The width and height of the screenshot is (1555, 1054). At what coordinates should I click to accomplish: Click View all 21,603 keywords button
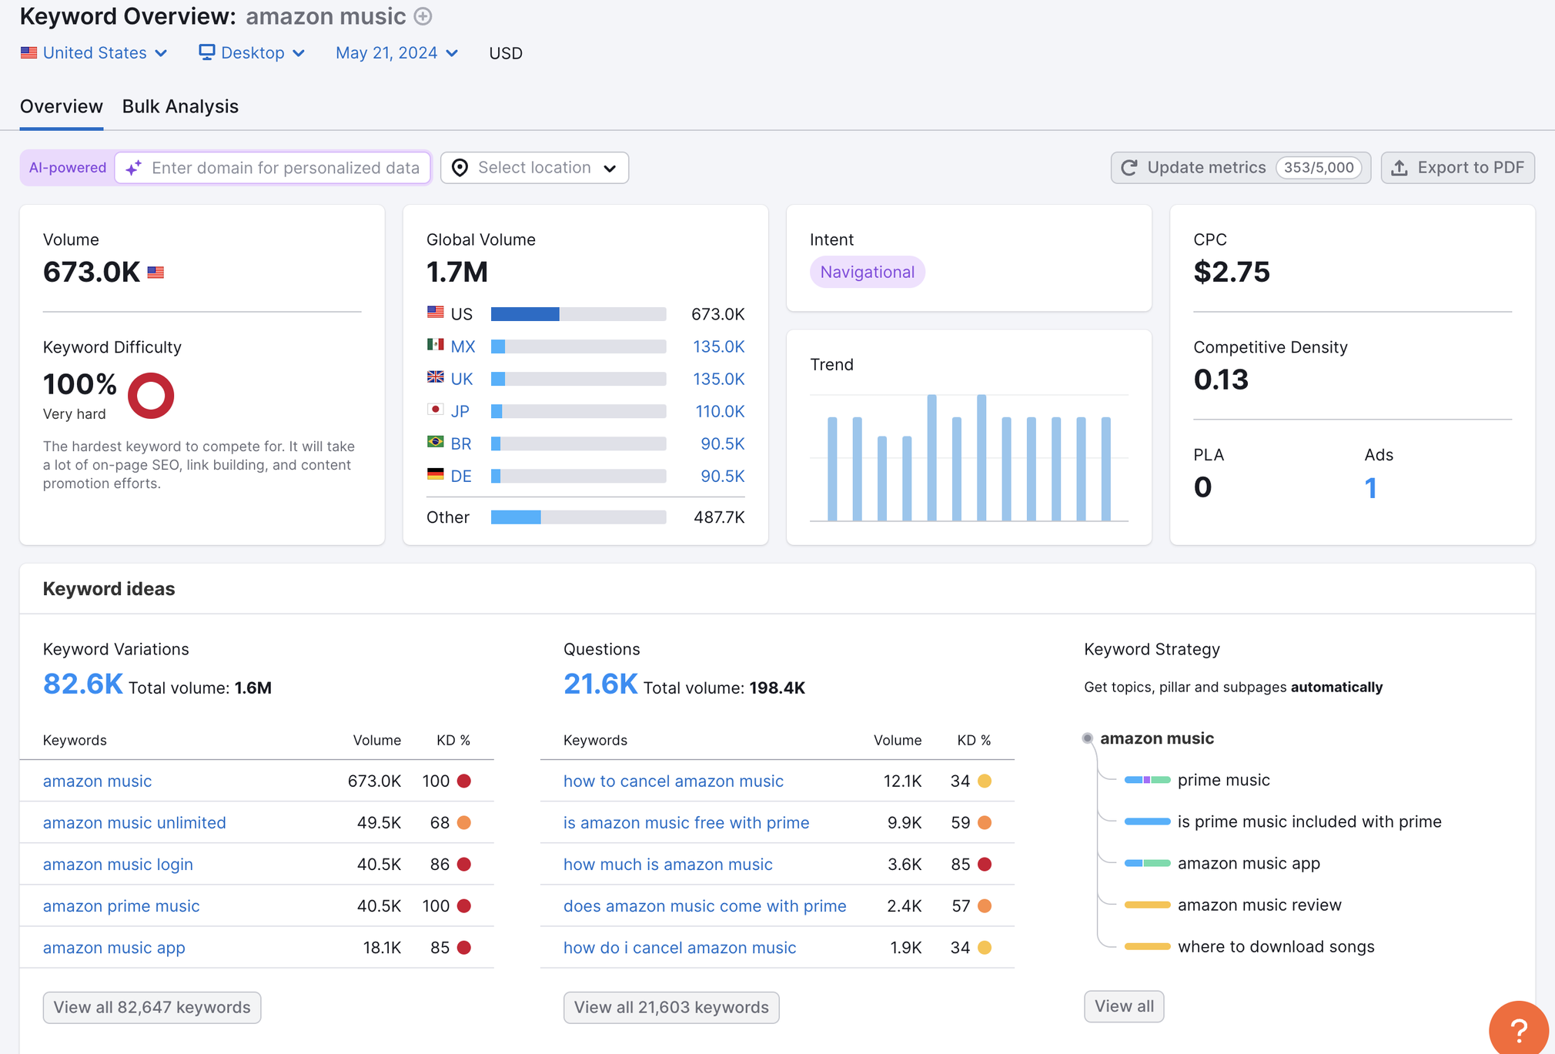click(x=671, y=1007)
